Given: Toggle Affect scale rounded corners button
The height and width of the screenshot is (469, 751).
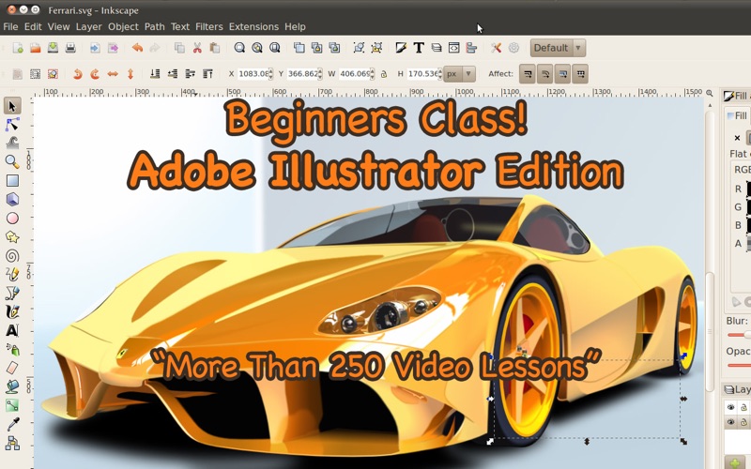Looking at the screenshot, I should (545, 74).
